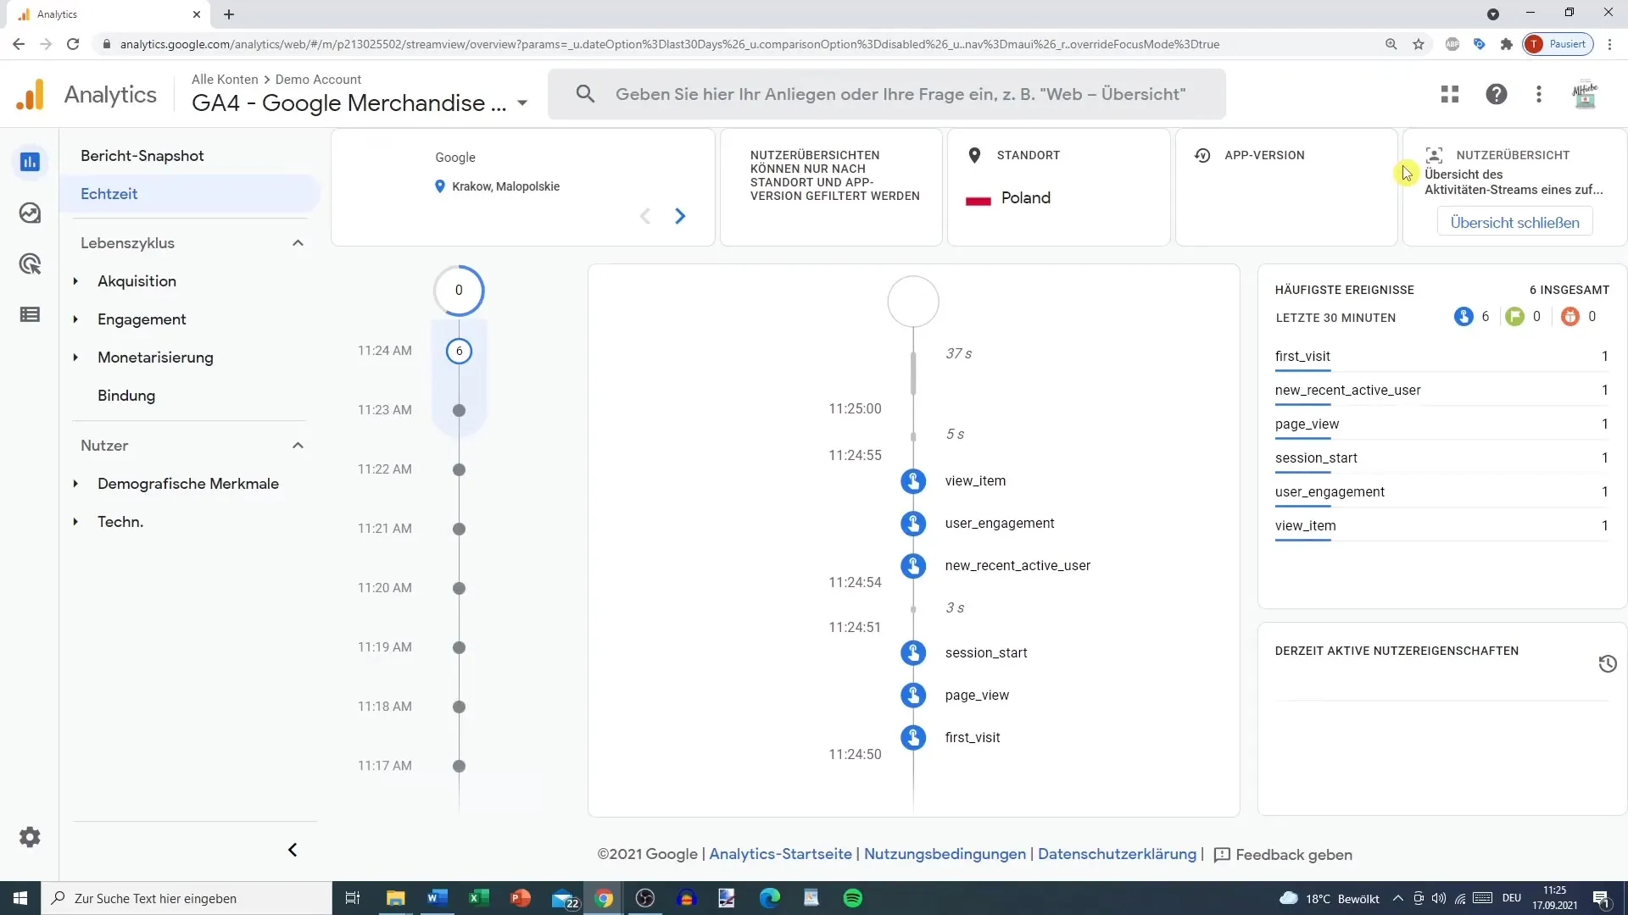Click the account avatar in Analytics header
Viewport: 1628px width, 915px height.
click(1585, 94)
